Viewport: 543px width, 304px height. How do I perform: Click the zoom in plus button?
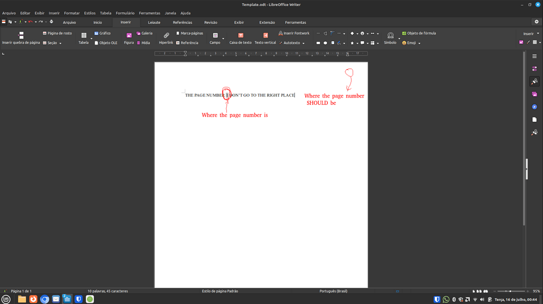(528, 291)
